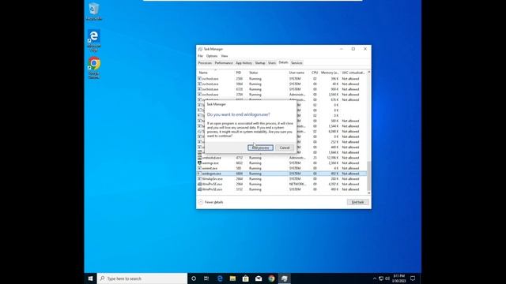
Task: Open the Action Center notifications icon
Action: pyautogui.click(x=413, y=278)
